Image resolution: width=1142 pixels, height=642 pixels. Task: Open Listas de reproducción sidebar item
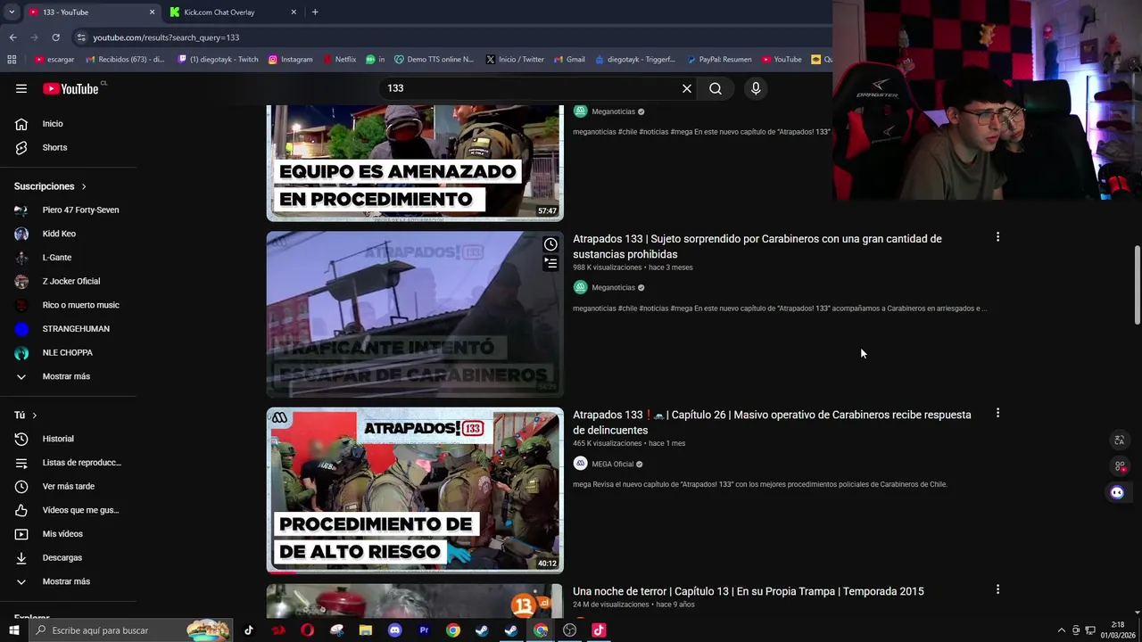pyautogui.click(x=68, y=463)
